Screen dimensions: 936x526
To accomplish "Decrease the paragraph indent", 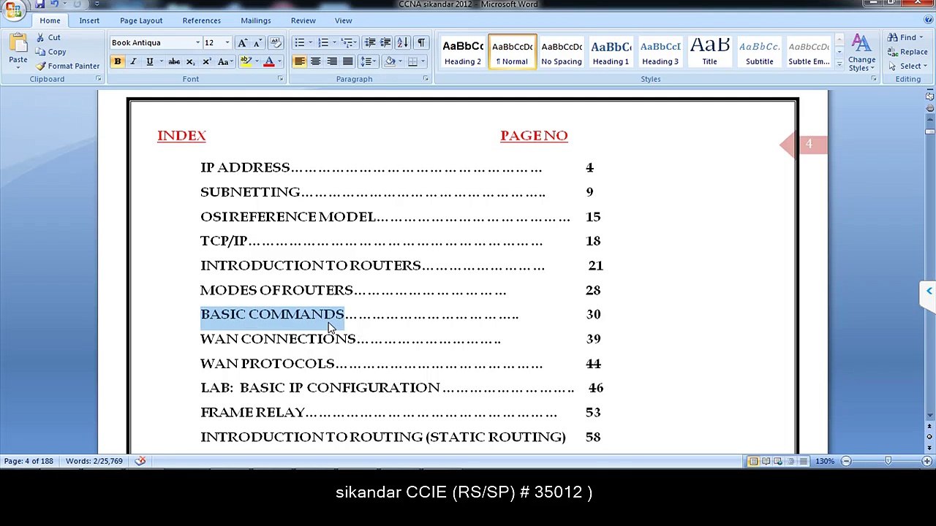I will point(370,42).
